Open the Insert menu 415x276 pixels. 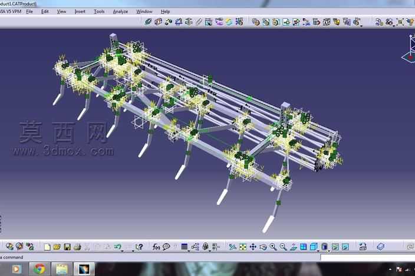[x=80, y=12]
